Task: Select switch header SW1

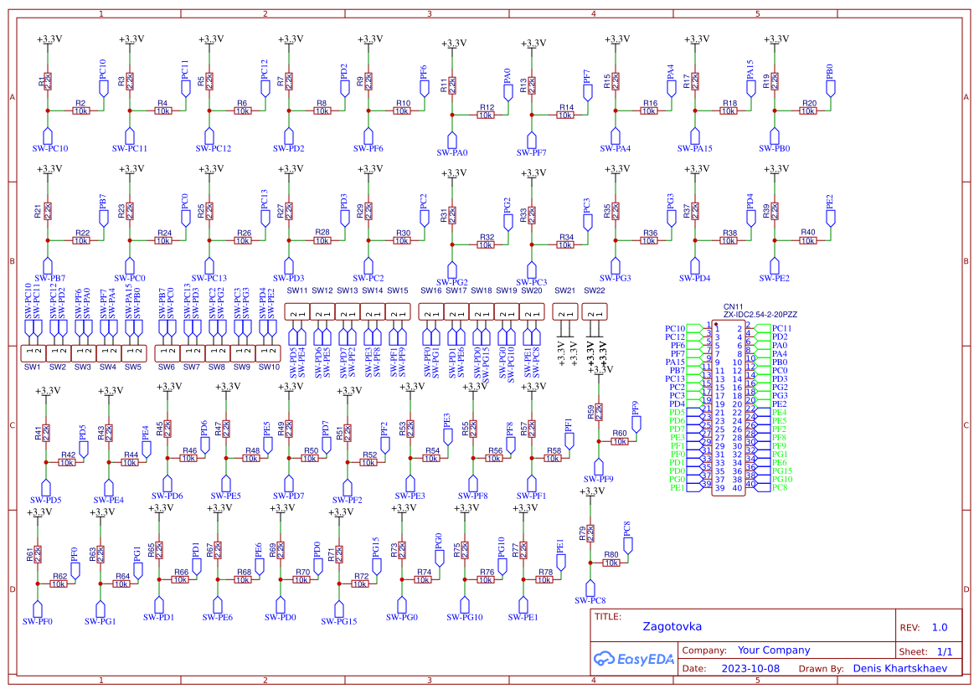Action: 33,353
